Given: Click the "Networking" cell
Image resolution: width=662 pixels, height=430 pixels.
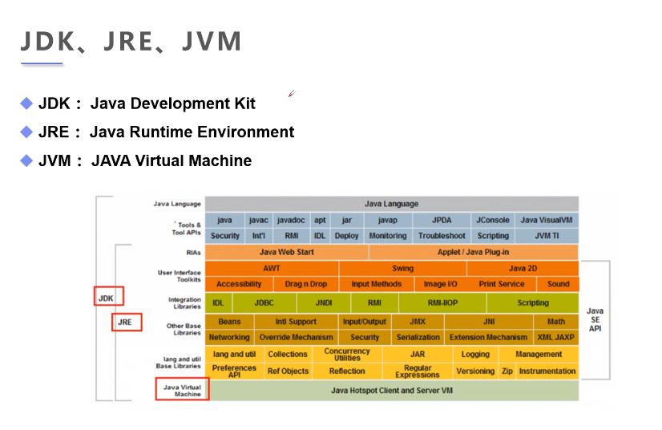Looking at the screenshot, I should (229, 338).
